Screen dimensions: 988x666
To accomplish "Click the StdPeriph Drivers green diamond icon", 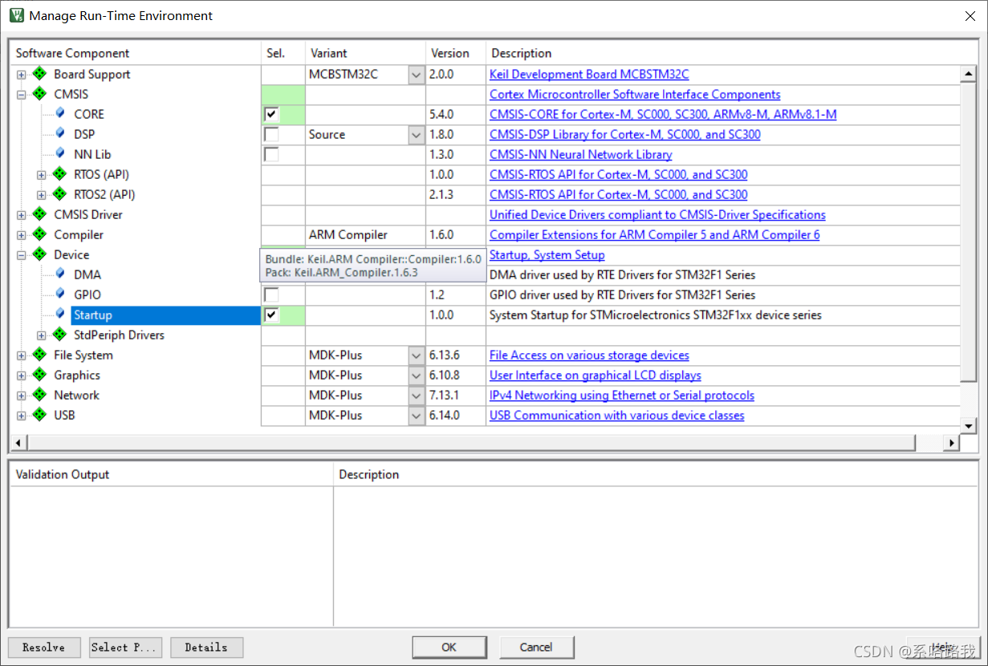I will [59, 335].
